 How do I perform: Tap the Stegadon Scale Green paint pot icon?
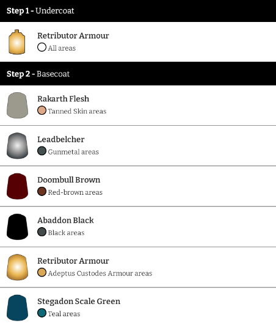pos(17,308)
